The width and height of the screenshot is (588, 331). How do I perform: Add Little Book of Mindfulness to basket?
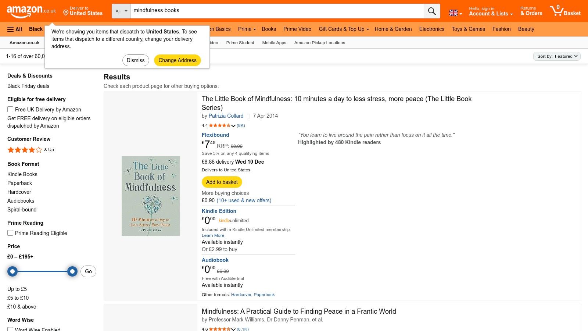(x=222, y=182)
